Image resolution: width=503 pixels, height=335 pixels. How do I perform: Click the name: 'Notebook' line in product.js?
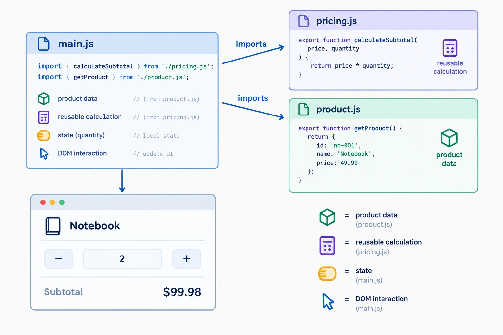345,154
